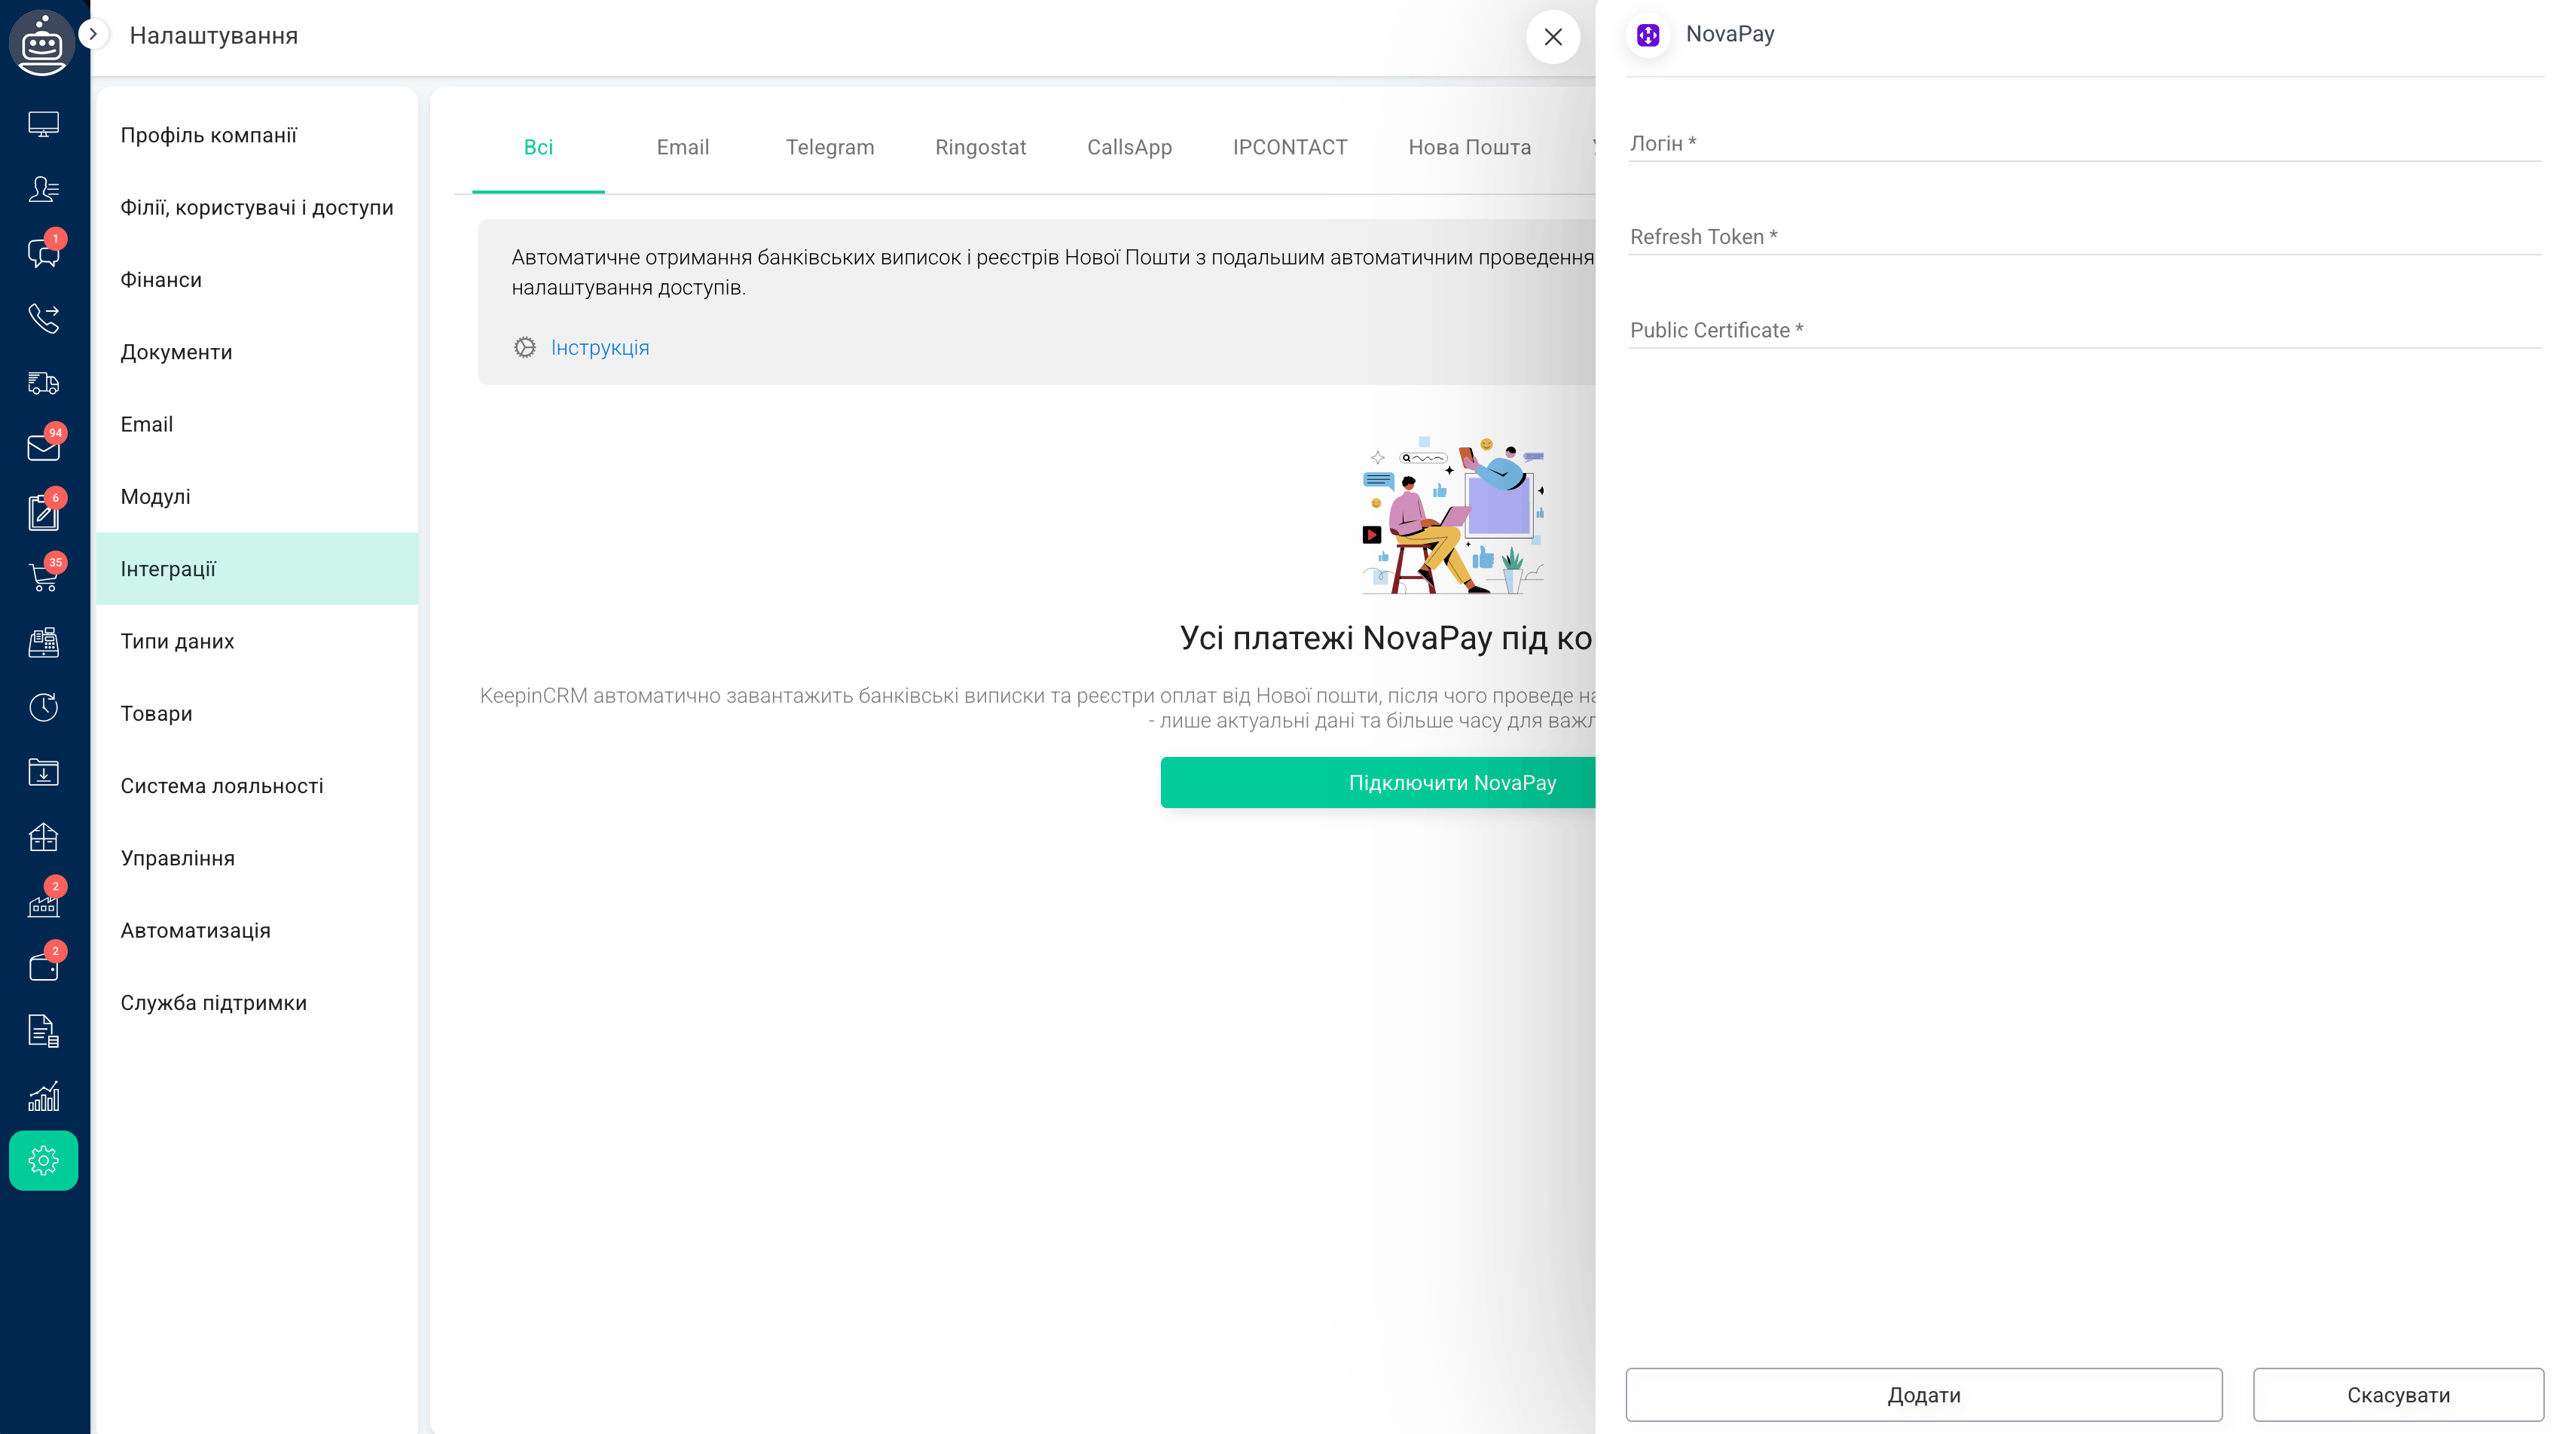Open the folder download icon in sidebar
The height and width of the screenshot is (1434, 2572).
tap(43, 773)
